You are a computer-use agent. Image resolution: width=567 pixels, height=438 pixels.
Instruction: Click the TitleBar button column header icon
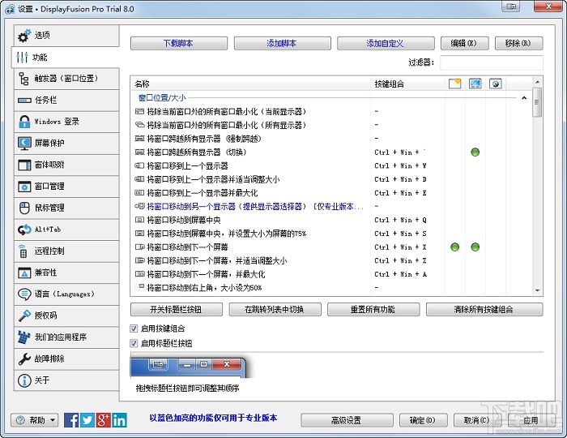pos(454,84)
